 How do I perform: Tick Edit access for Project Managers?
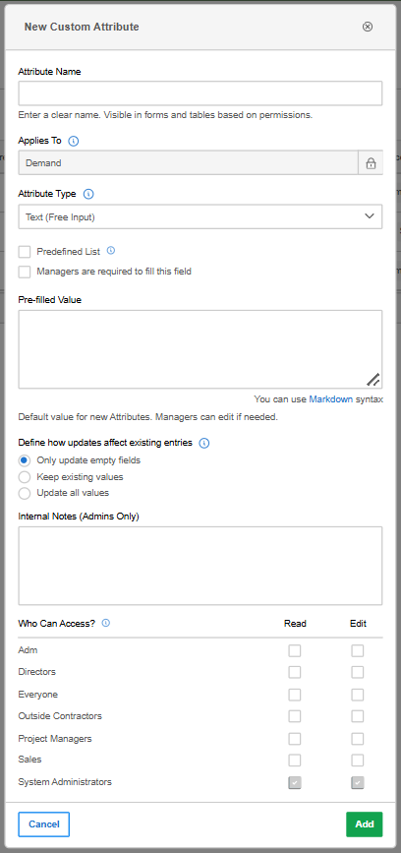coord(358,739)
